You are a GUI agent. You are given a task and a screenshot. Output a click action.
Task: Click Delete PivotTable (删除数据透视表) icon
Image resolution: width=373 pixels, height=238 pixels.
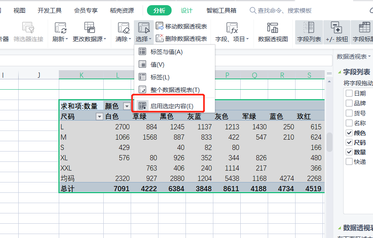coord(160,38)
